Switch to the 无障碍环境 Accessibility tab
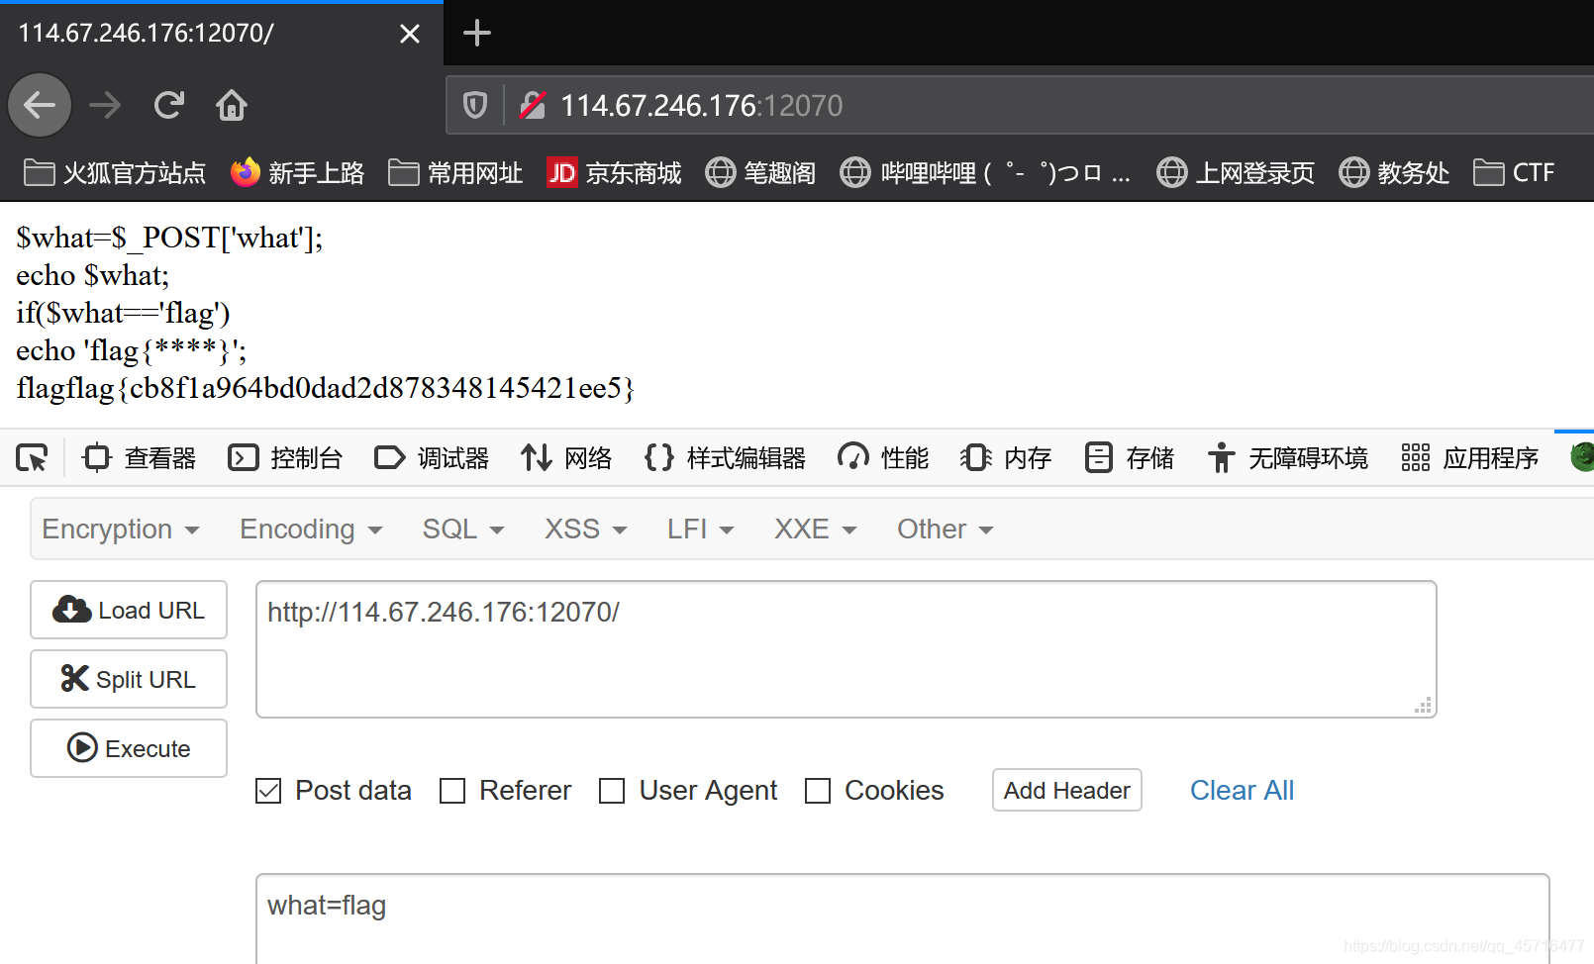Image resolution: width=1594 pixels, height=964 pixels. 1287,458
